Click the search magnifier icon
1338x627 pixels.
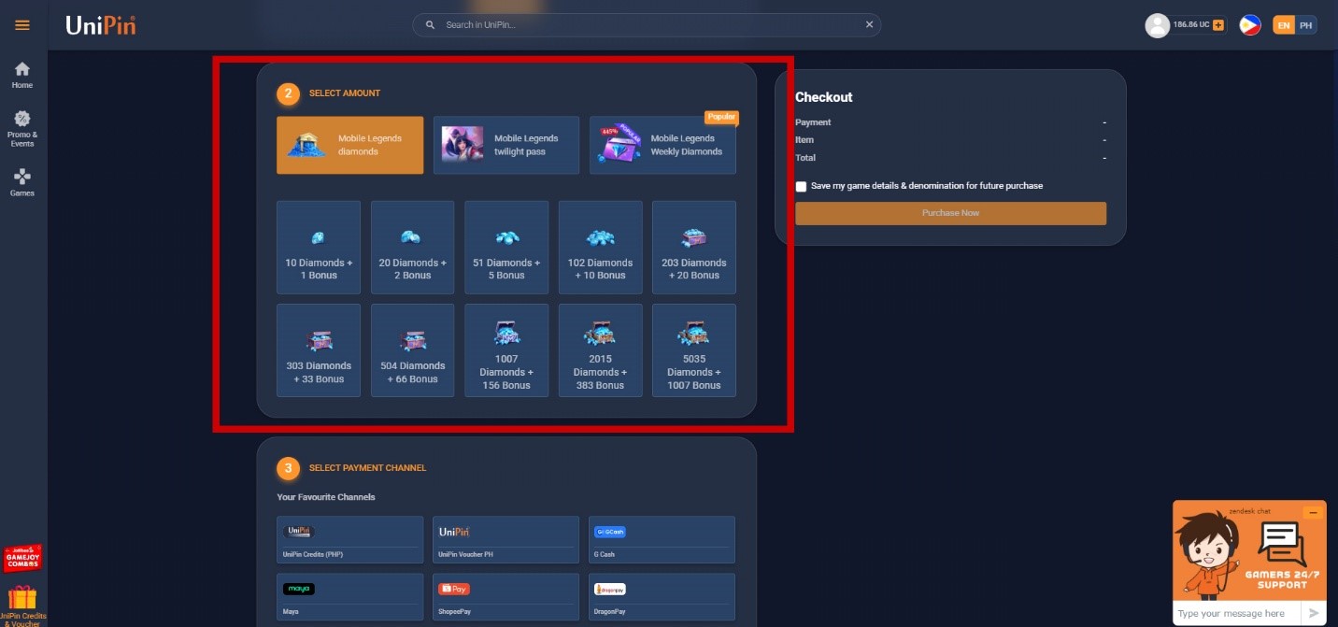point(430,25)
